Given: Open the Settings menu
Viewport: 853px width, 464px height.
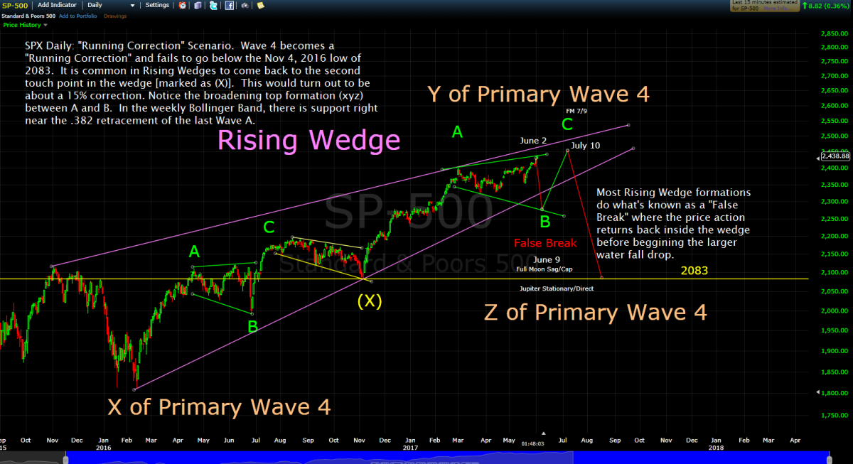Looking at the screenshot, I should 157,5.
